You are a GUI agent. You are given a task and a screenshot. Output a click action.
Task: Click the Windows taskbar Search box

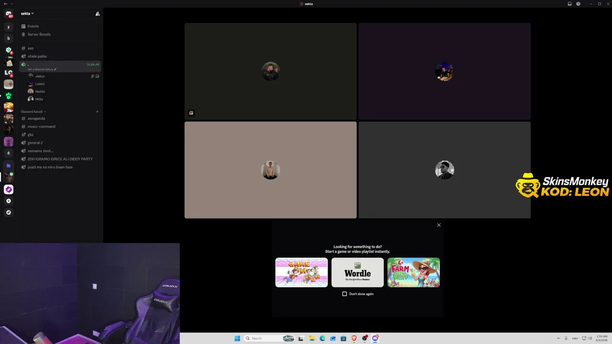click(269, 338)
